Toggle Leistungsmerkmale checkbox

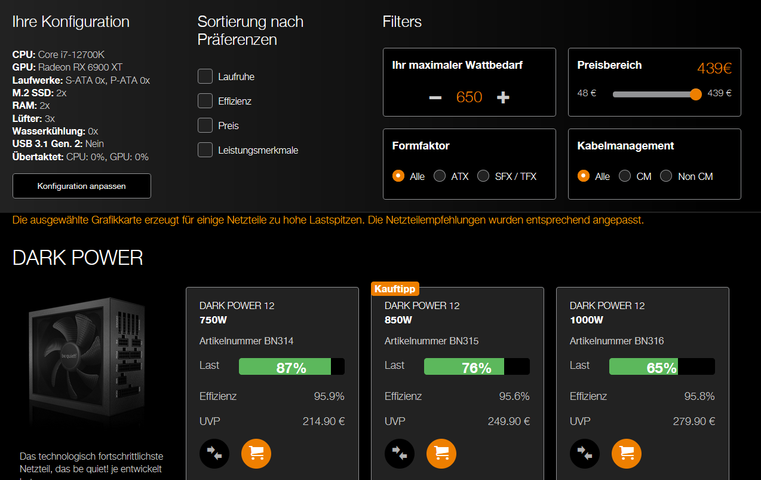coord(205,150)
